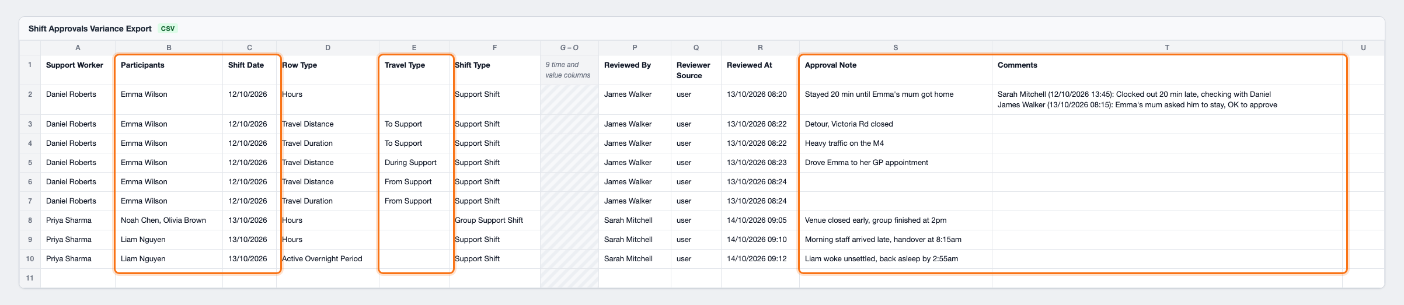Click 'Liam Nguyen' in row 10
Screen dimensions: 1404x305
point(169,259)
